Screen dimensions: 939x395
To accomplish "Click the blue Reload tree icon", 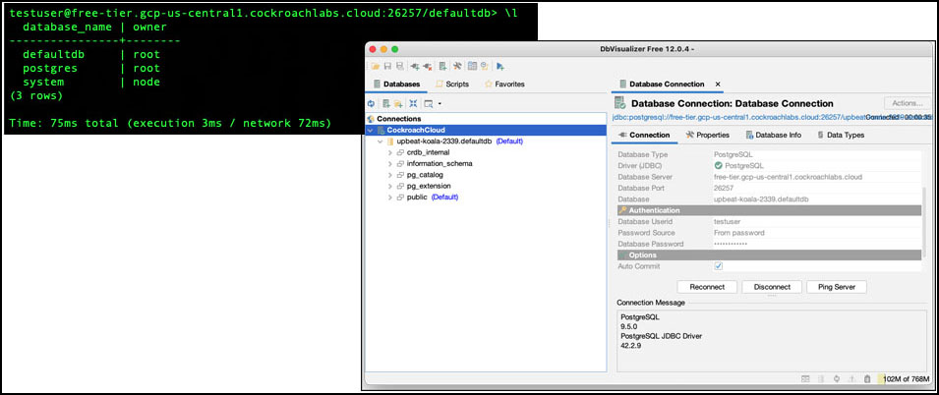I will coord(371,103).
